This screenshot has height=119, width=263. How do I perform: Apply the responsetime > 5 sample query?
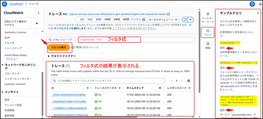[x=222, y=48]
